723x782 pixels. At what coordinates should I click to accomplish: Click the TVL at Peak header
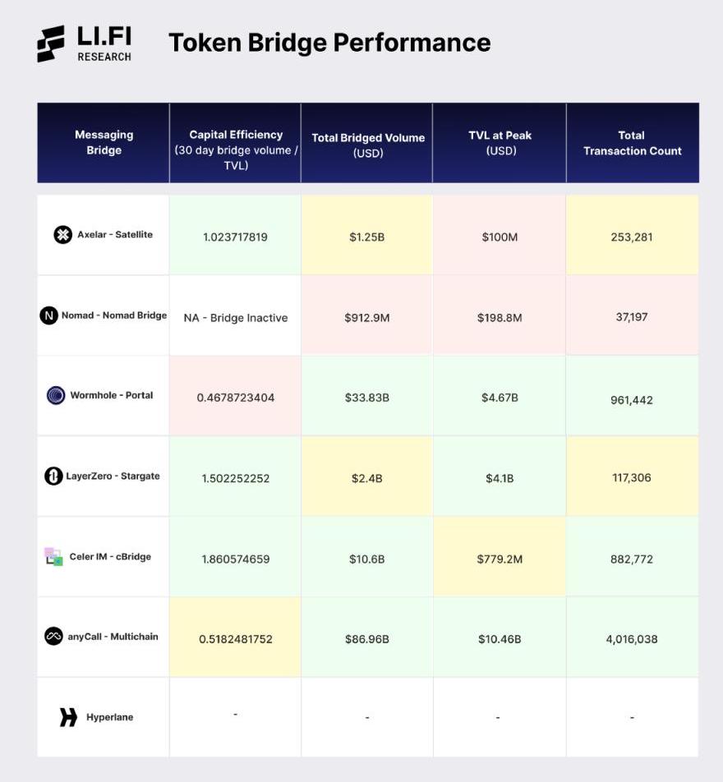(x=500, y=142)
